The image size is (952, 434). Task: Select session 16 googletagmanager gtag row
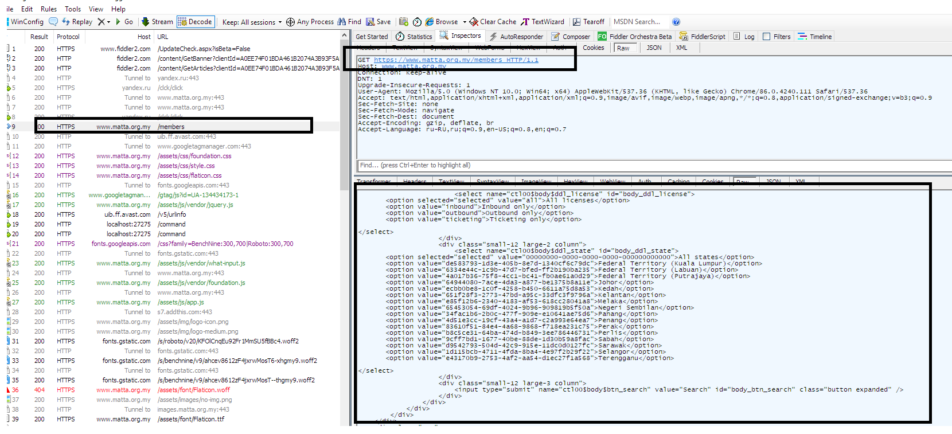(x=172, y=195)
